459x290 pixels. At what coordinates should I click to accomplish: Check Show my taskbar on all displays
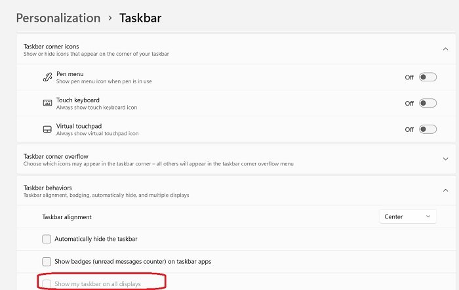pos(47,283)
